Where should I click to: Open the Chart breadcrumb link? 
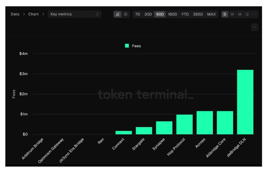[33, 14]
